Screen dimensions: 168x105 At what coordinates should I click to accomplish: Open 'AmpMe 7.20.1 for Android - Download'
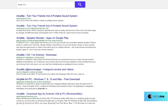point(36,55)
